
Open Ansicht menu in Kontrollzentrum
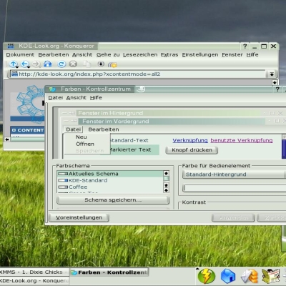tap(77, 98)
